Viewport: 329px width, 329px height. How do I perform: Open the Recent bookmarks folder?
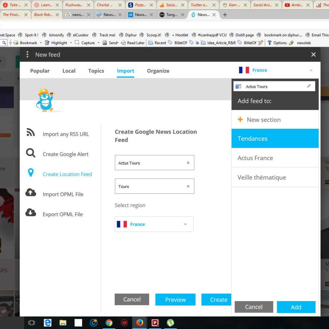click(157, 43)
